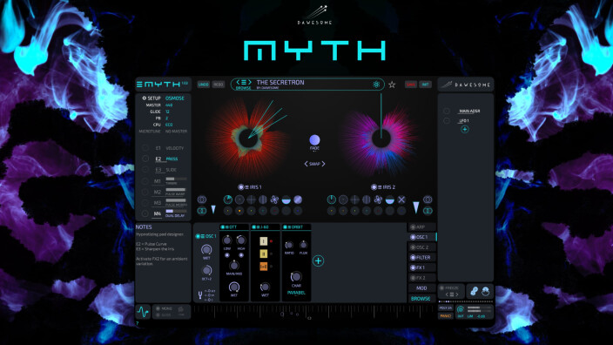Image resolution: width=613 pixels, height=345 pixels.
Task: Change the CPU ECO setting
Action: 169,125
